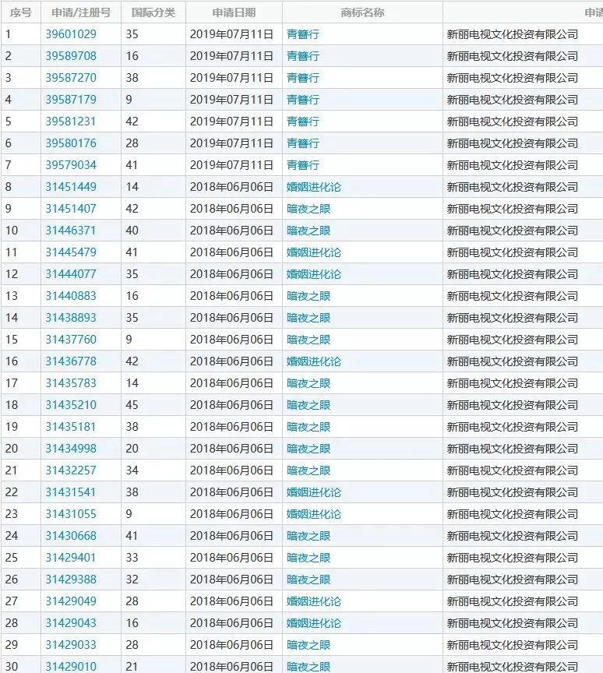This screenshot has width=603, height=673.
Task: Open application number 31435181
Action: [x=71, y=427]
